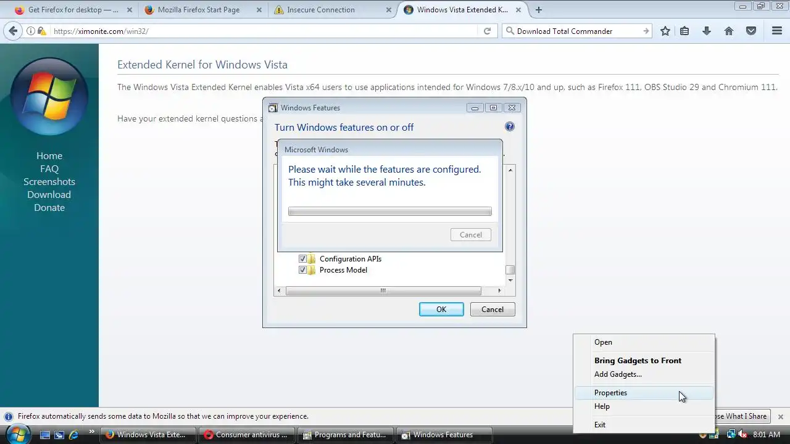Open the Donate link in sidebar
790x444 pixels.
pyautogui.click(x=49, y=208)
